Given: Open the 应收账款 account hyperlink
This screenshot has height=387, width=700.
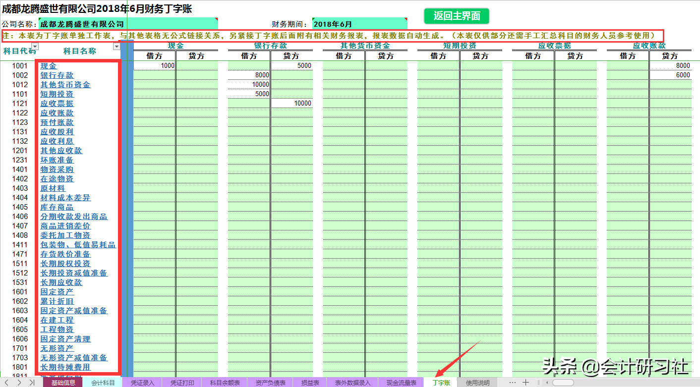Looking at the screenshot, I should 56,112.
